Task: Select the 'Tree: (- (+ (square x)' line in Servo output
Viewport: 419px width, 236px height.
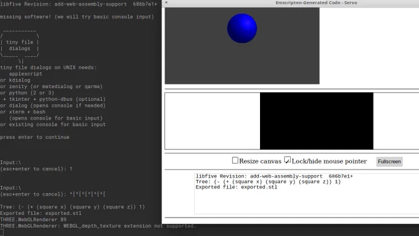Action: [268, 182]
